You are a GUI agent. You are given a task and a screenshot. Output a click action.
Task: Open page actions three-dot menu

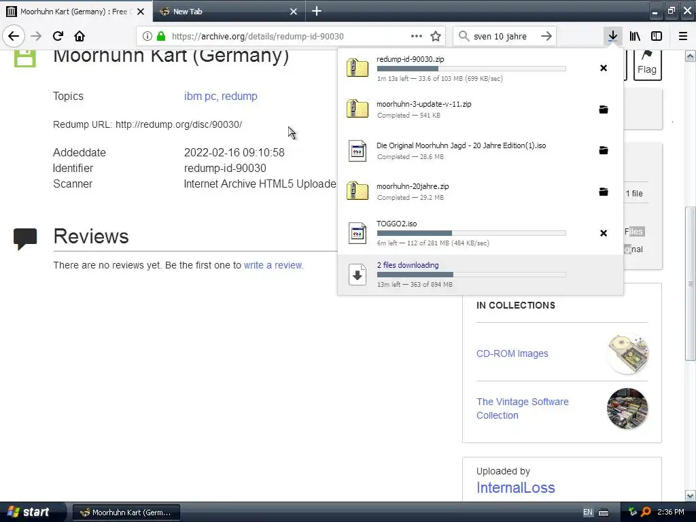tap(417, 37)
